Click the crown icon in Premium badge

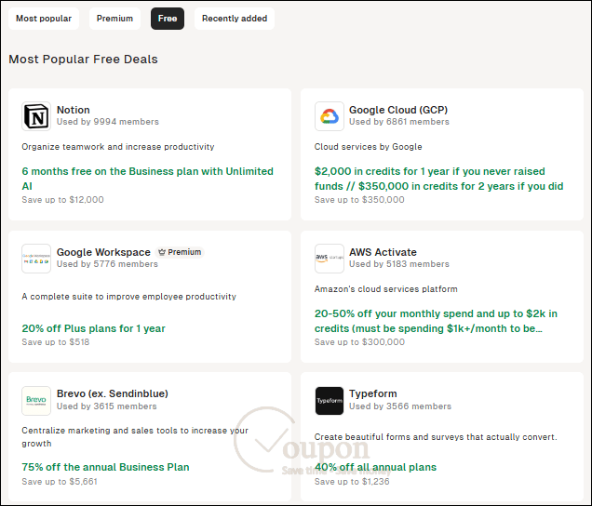[162, 252]
